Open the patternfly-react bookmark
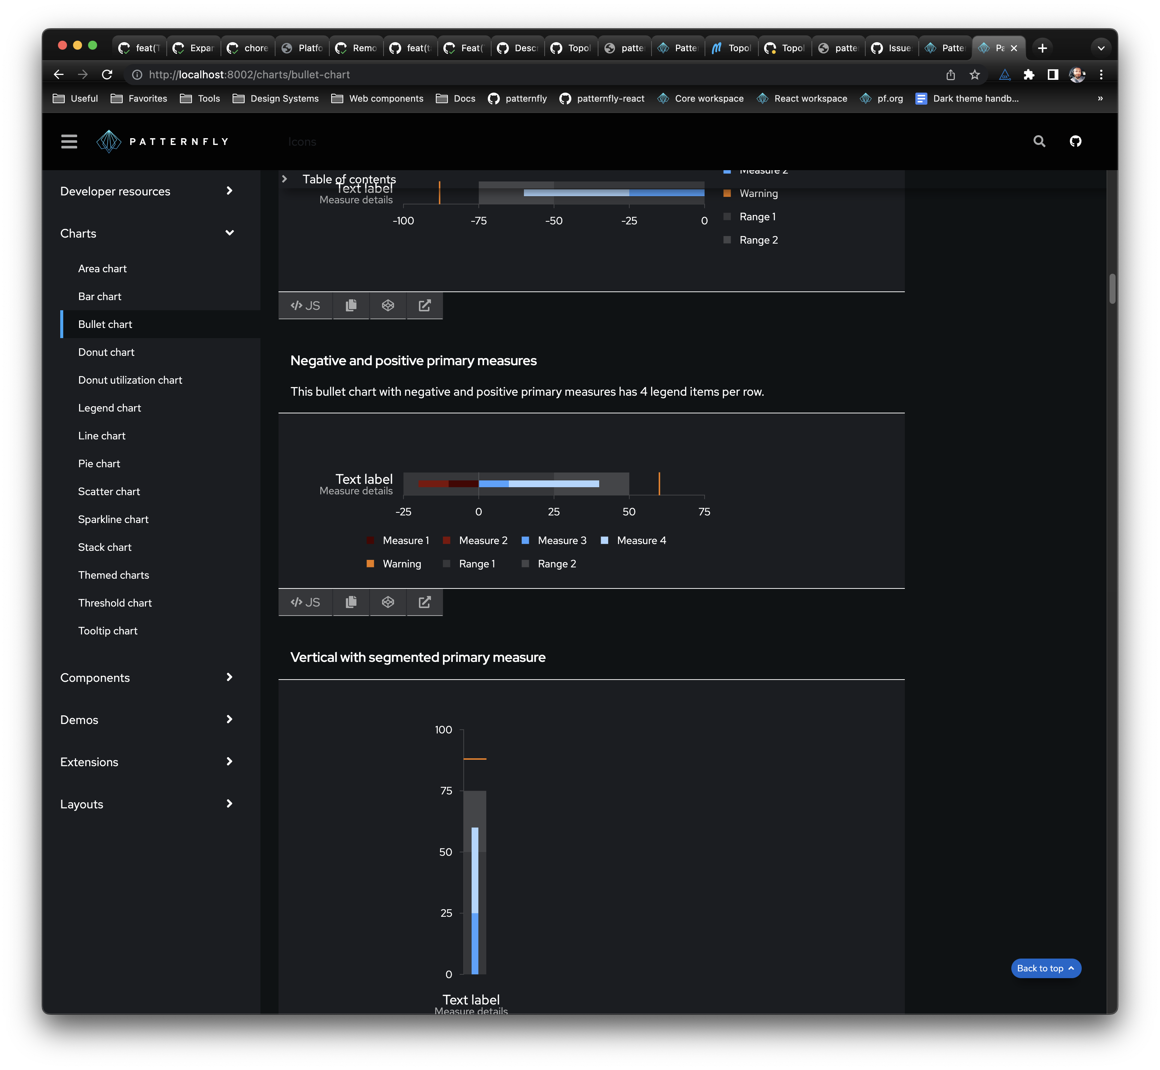The width and height of the screenshot is (1160, 1070). pos(601,98)
